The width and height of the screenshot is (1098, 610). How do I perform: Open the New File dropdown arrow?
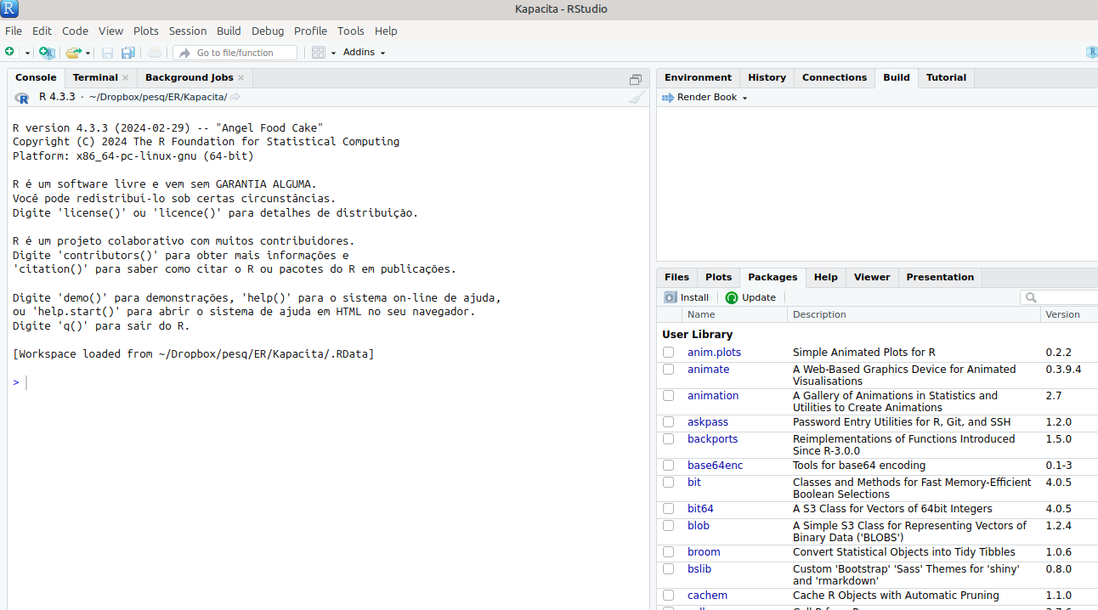[27, 53]
